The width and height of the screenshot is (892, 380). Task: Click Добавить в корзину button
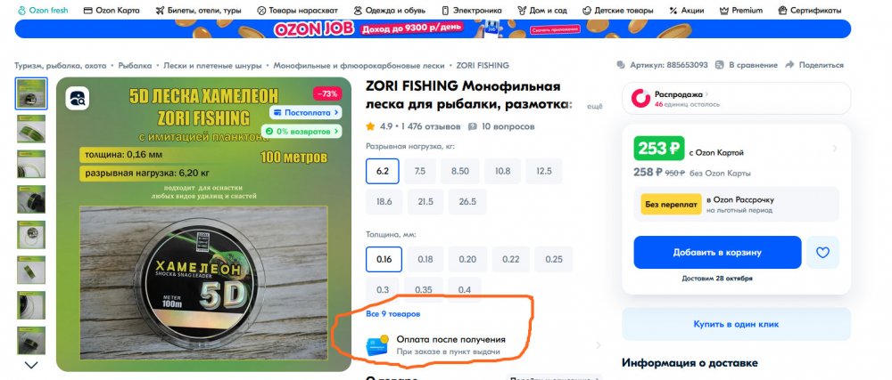pos(717,253)
